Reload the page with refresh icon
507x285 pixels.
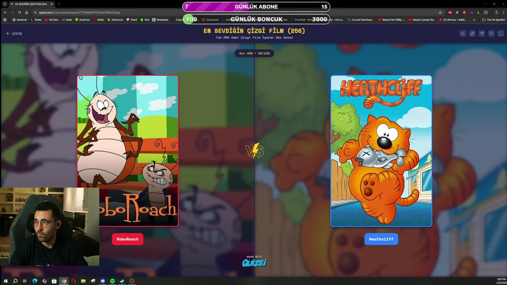(x=19, y=12)
